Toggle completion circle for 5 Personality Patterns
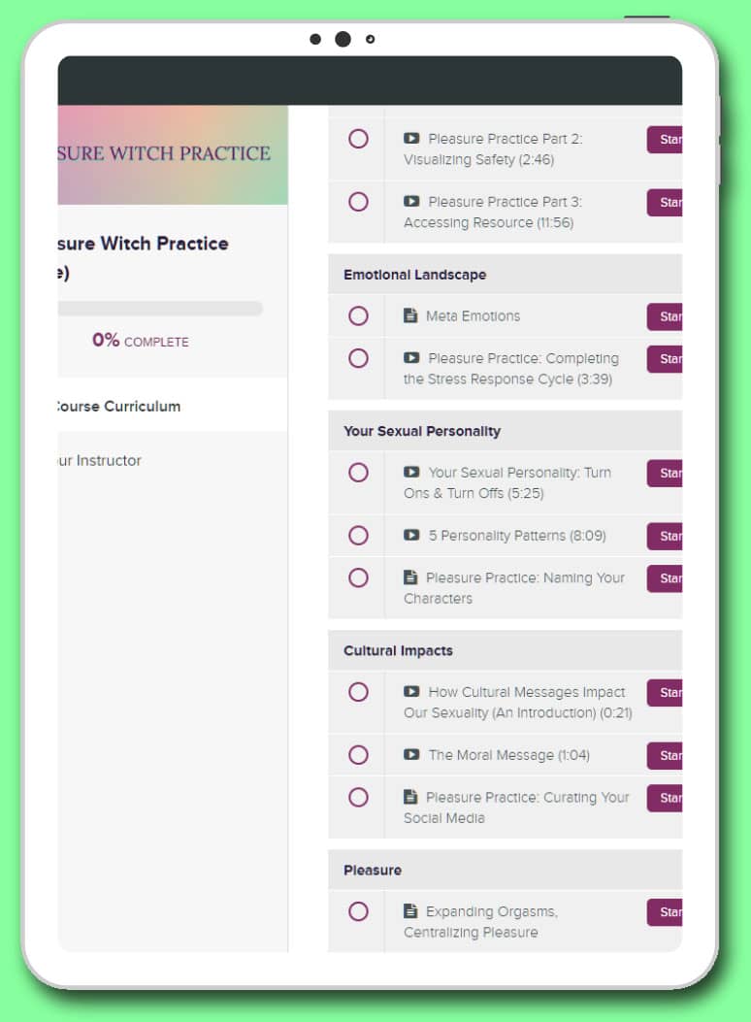The height and width of the screenshot is (1022, 751). tap(358, 536)
